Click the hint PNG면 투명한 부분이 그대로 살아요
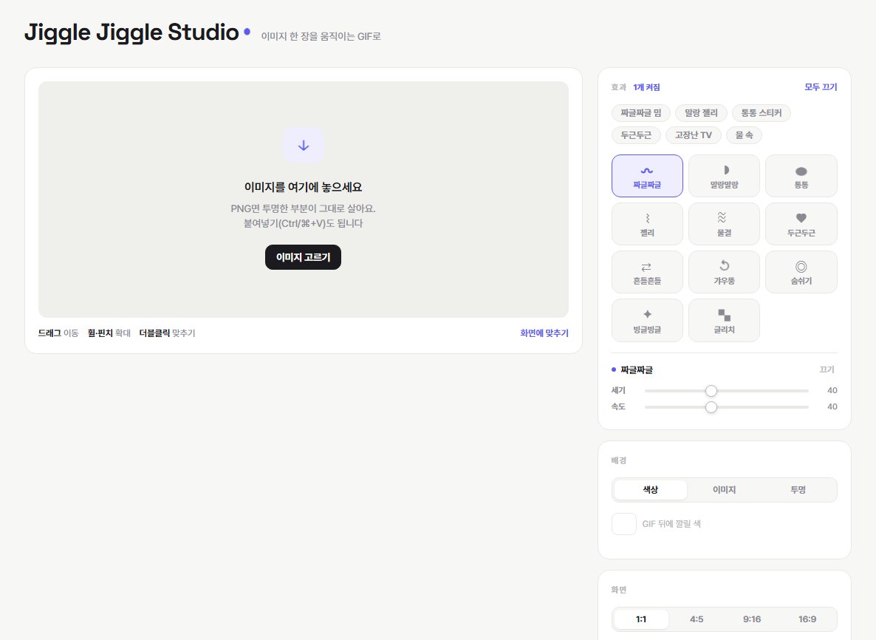The image size is (876, 640). click(x=304, y=208)
